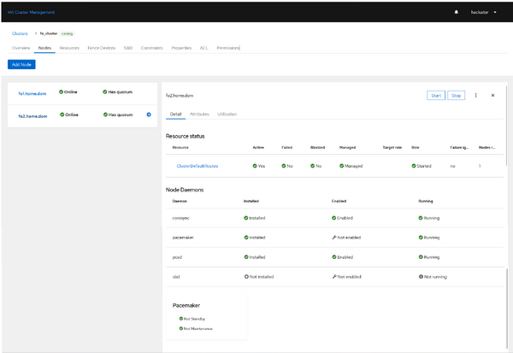
Task: Open the Attributes tab in node panel
Action: [x=199, y=115]
